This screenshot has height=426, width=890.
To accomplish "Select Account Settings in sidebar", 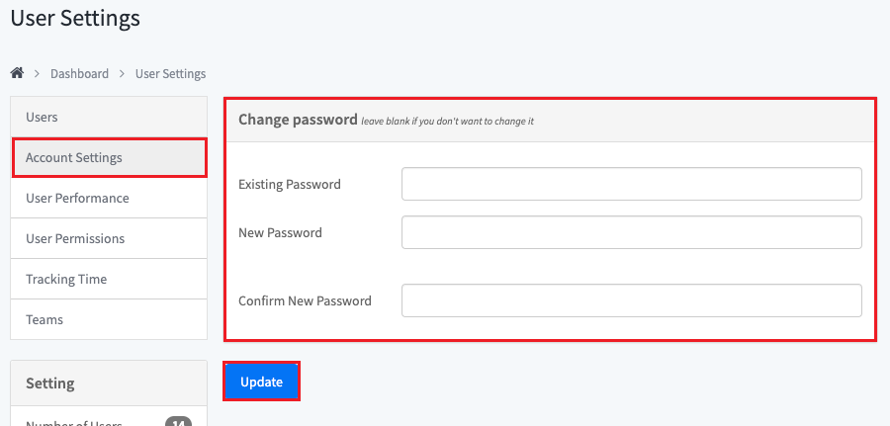I will tap(74, 158).
